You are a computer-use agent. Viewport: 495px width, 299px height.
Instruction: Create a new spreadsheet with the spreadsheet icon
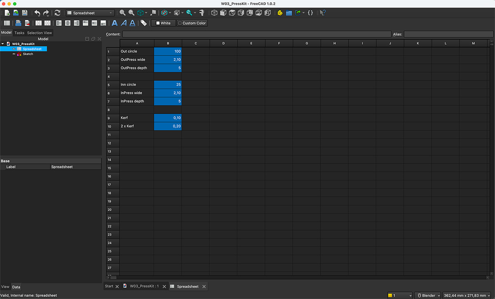click(x=7, y=23)
